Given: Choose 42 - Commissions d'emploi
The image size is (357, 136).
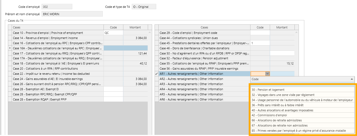Looking at the screenshot, I should pyautogui.click(x=303, y=115).
